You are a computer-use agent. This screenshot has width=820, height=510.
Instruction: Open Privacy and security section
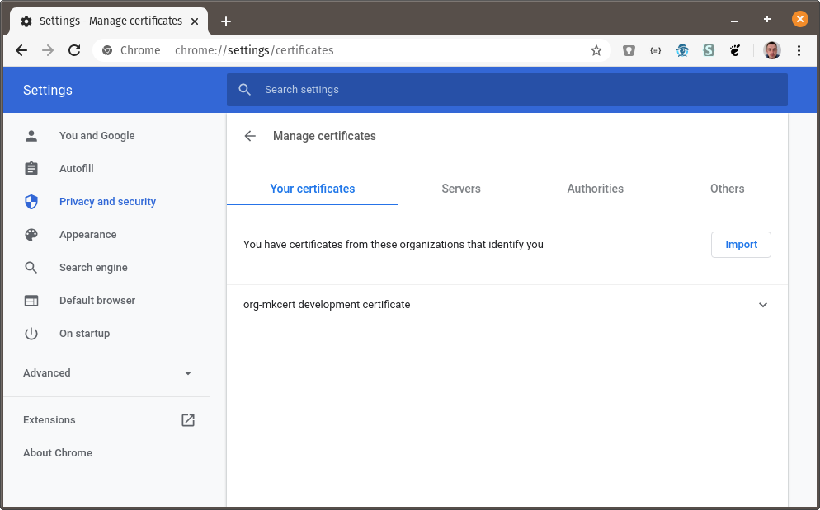point(107,201)
